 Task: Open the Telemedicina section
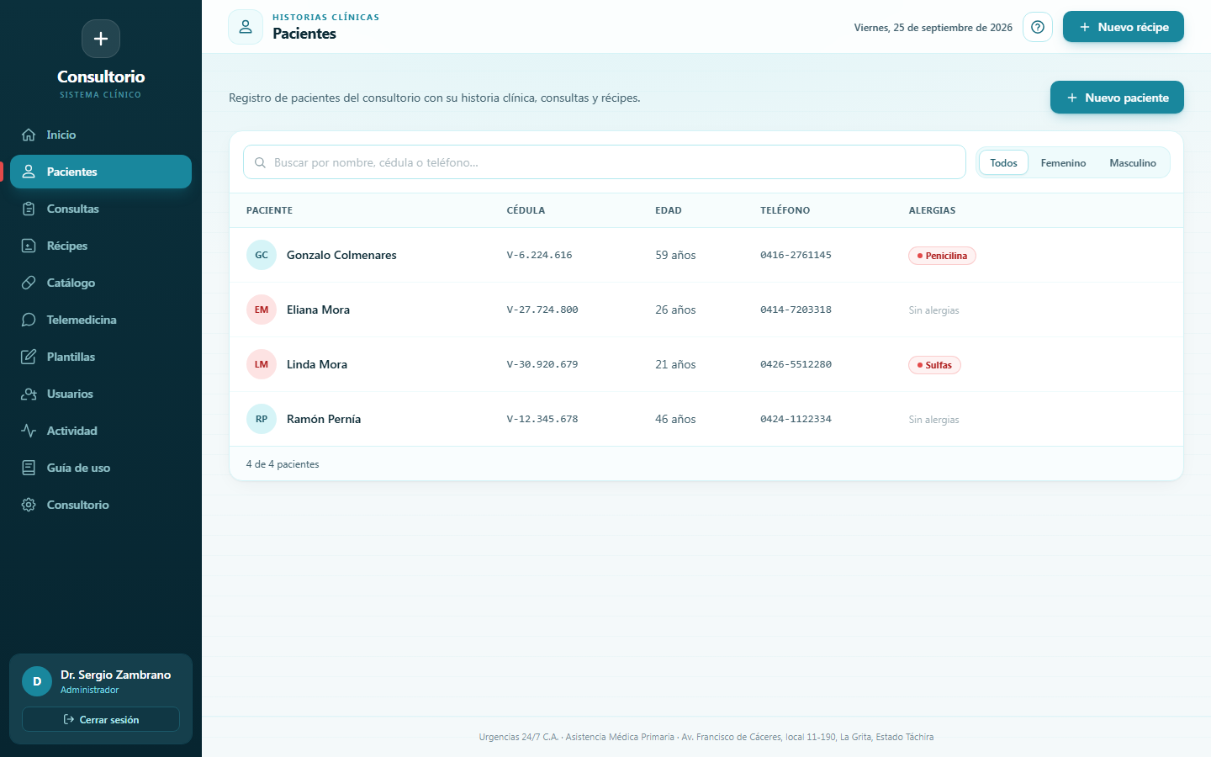click(x=101, y=320)
